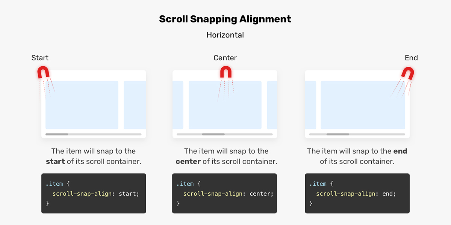Click the Start example's scrollbar thumb

point(57,134)
